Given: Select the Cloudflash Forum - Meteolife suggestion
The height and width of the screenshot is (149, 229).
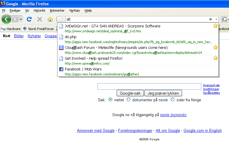Looking at the screenshot, I should [x=138, y=50].
